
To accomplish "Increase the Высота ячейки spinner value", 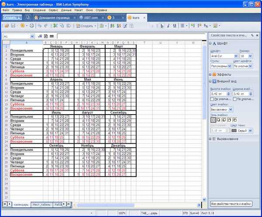I will click(228, 93).
